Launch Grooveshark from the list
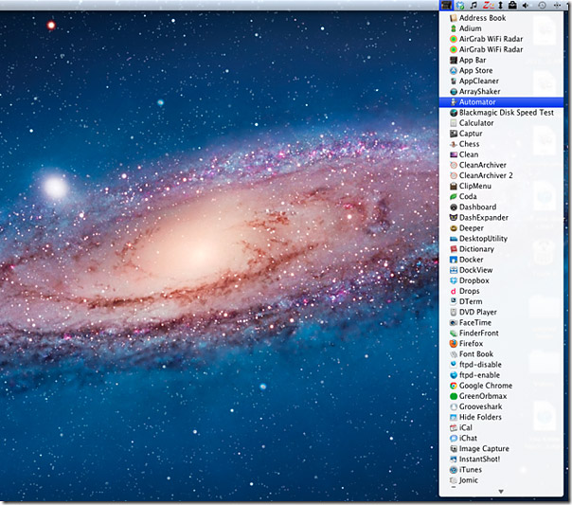 (501, 406)
